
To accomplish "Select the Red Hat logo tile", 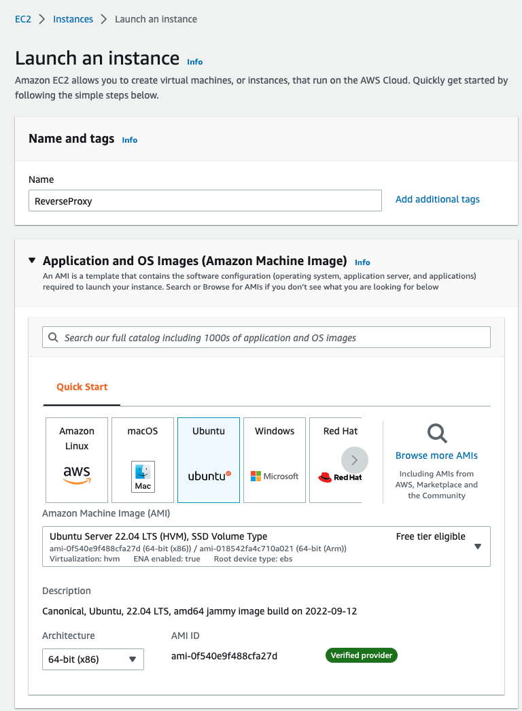I will tap(336, 459).
